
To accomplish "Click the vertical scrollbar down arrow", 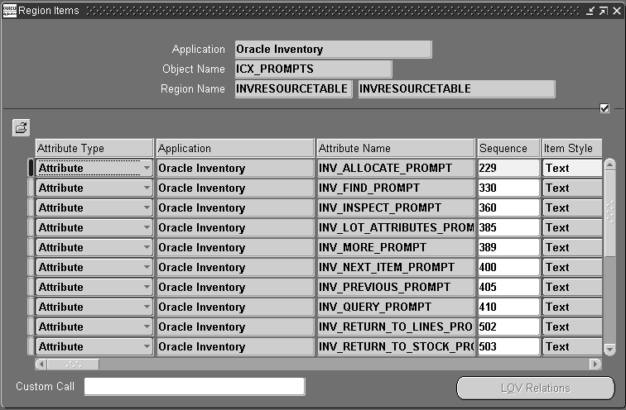I will pos(609,350).
